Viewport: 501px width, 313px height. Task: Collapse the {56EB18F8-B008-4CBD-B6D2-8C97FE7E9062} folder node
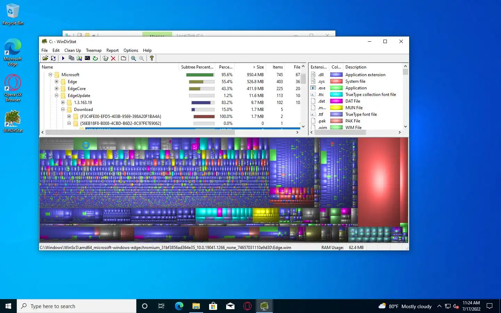point(69,123)
